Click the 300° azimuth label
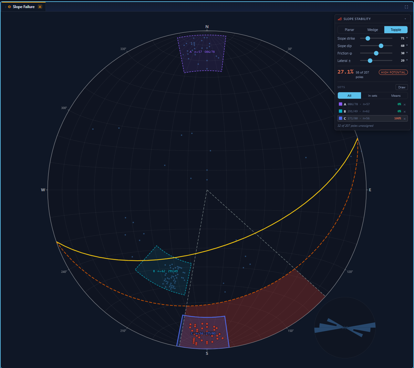414x368 pixels. tap(64, 108)
